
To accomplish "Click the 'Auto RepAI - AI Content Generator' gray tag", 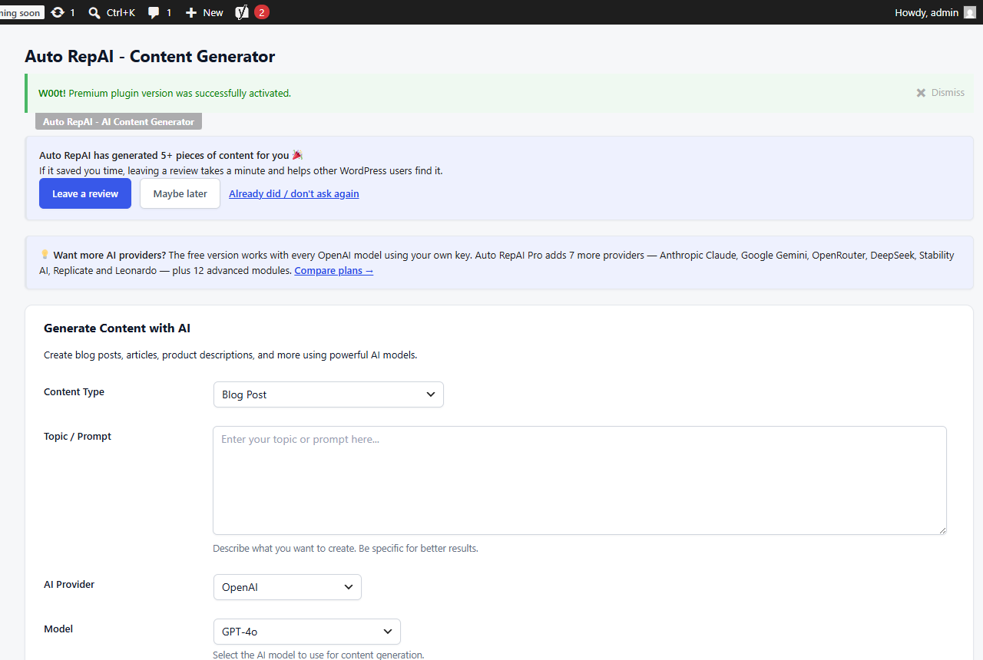I will (x=119, y=122).
